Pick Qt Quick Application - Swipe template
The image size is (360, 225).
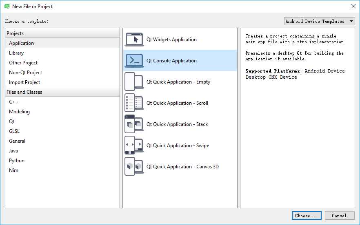coord(180,146)
